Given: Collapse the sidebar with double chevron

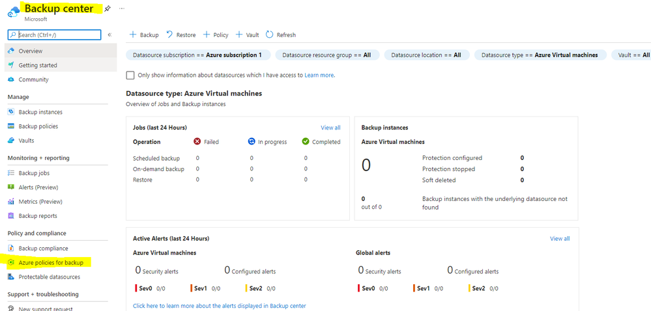Looking at the screenshot, I should [109, 35].
